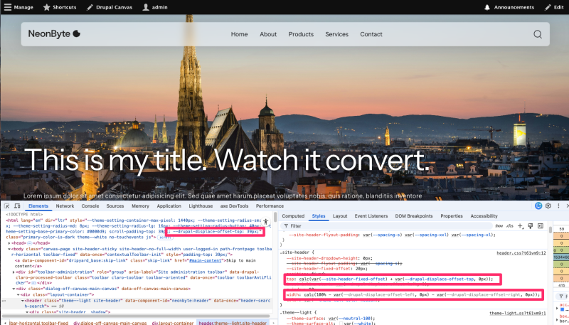
Task: Open header.css source link for .site-header
Action: [x=521, y=253]
